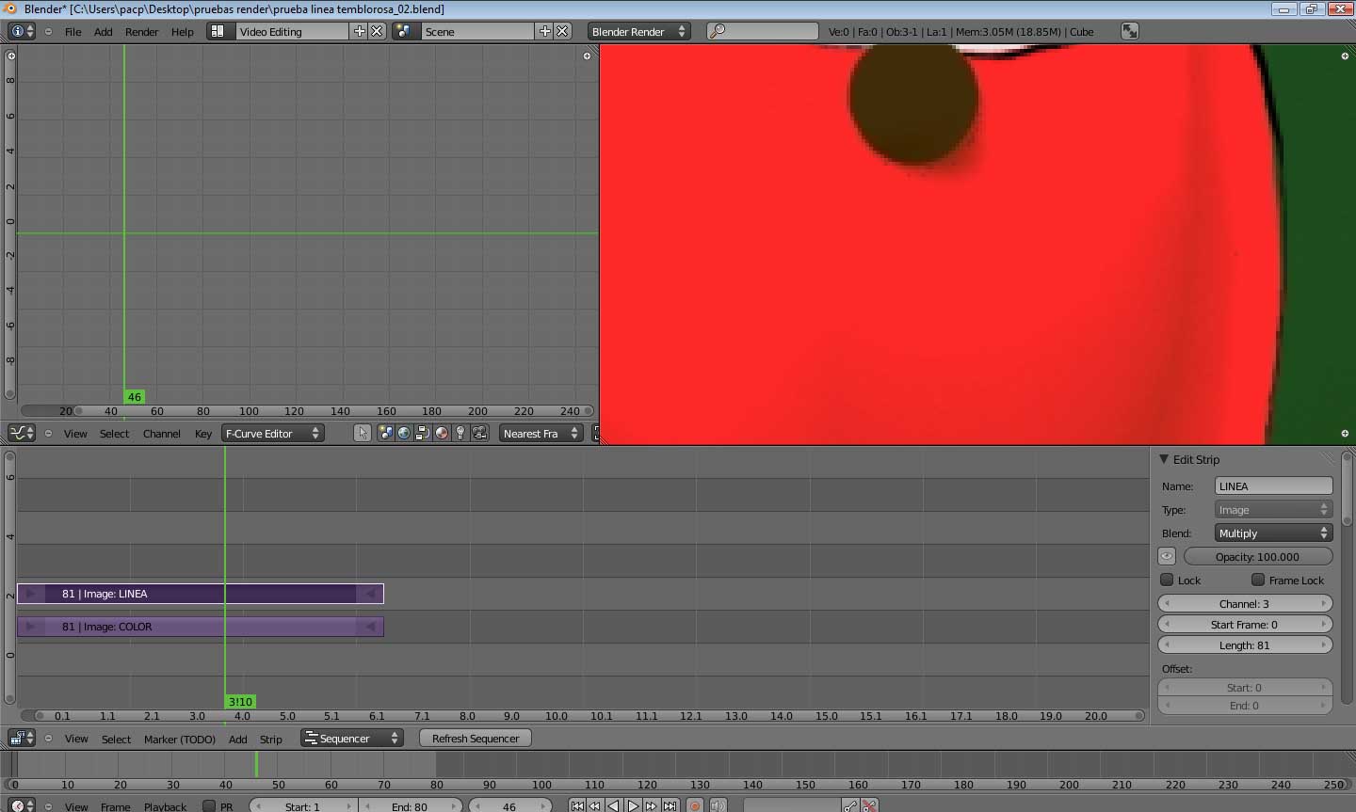This screenshot has height=812, width=1356.
Task: Toggle scene filter in F-Curve header
Action: click(x=385, y=433)
